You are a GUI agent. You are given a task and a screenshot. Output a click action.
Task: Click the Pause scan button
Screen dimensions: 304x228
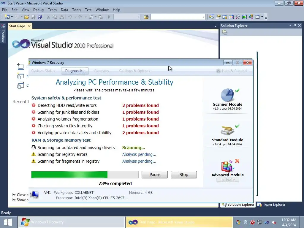point(155,175)
